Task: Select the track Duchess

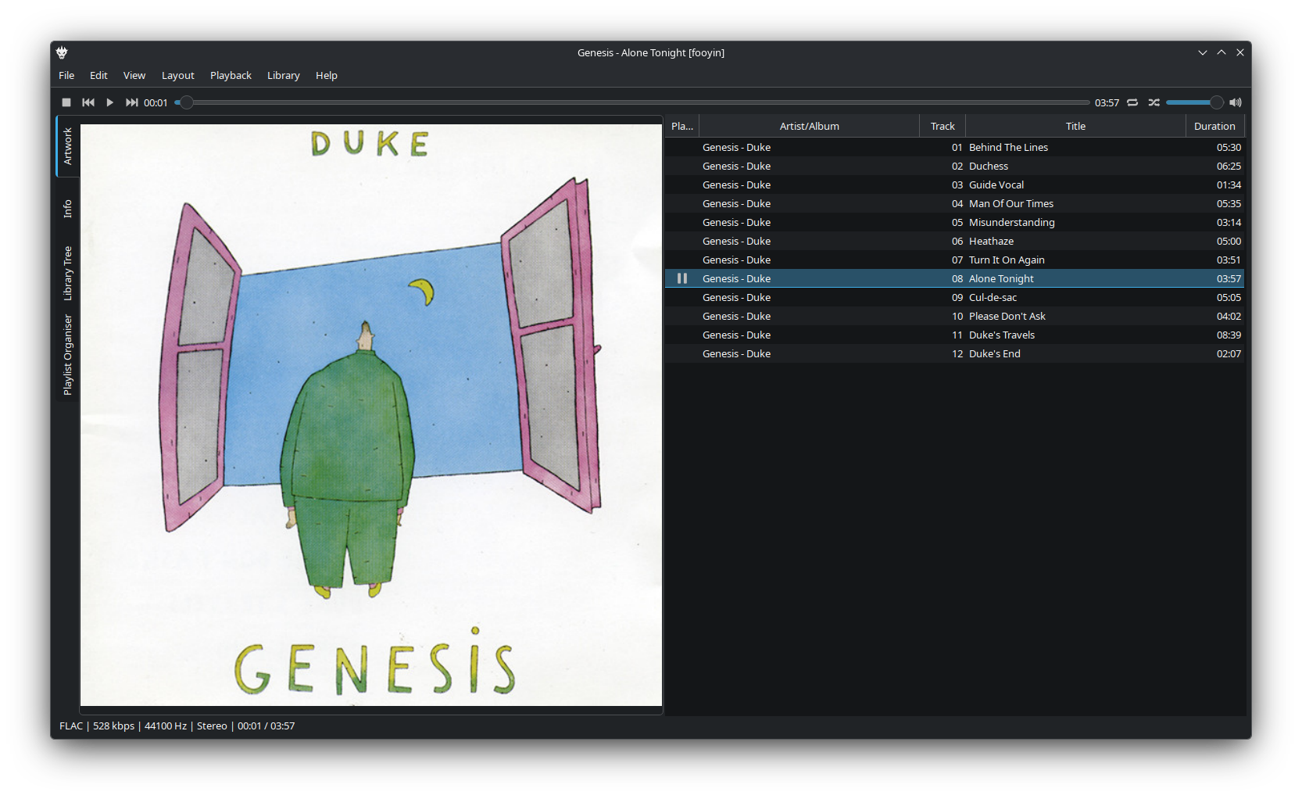Action: [954, 166]
